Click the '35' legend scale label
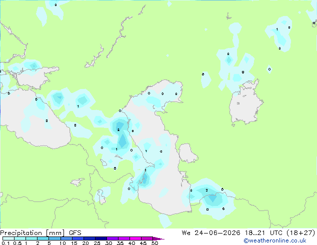317x245 pixels. 120,243
